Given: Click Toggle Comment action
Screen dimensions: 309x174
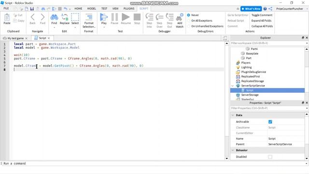Looking at the screenshot, I should tap(262, 15).
